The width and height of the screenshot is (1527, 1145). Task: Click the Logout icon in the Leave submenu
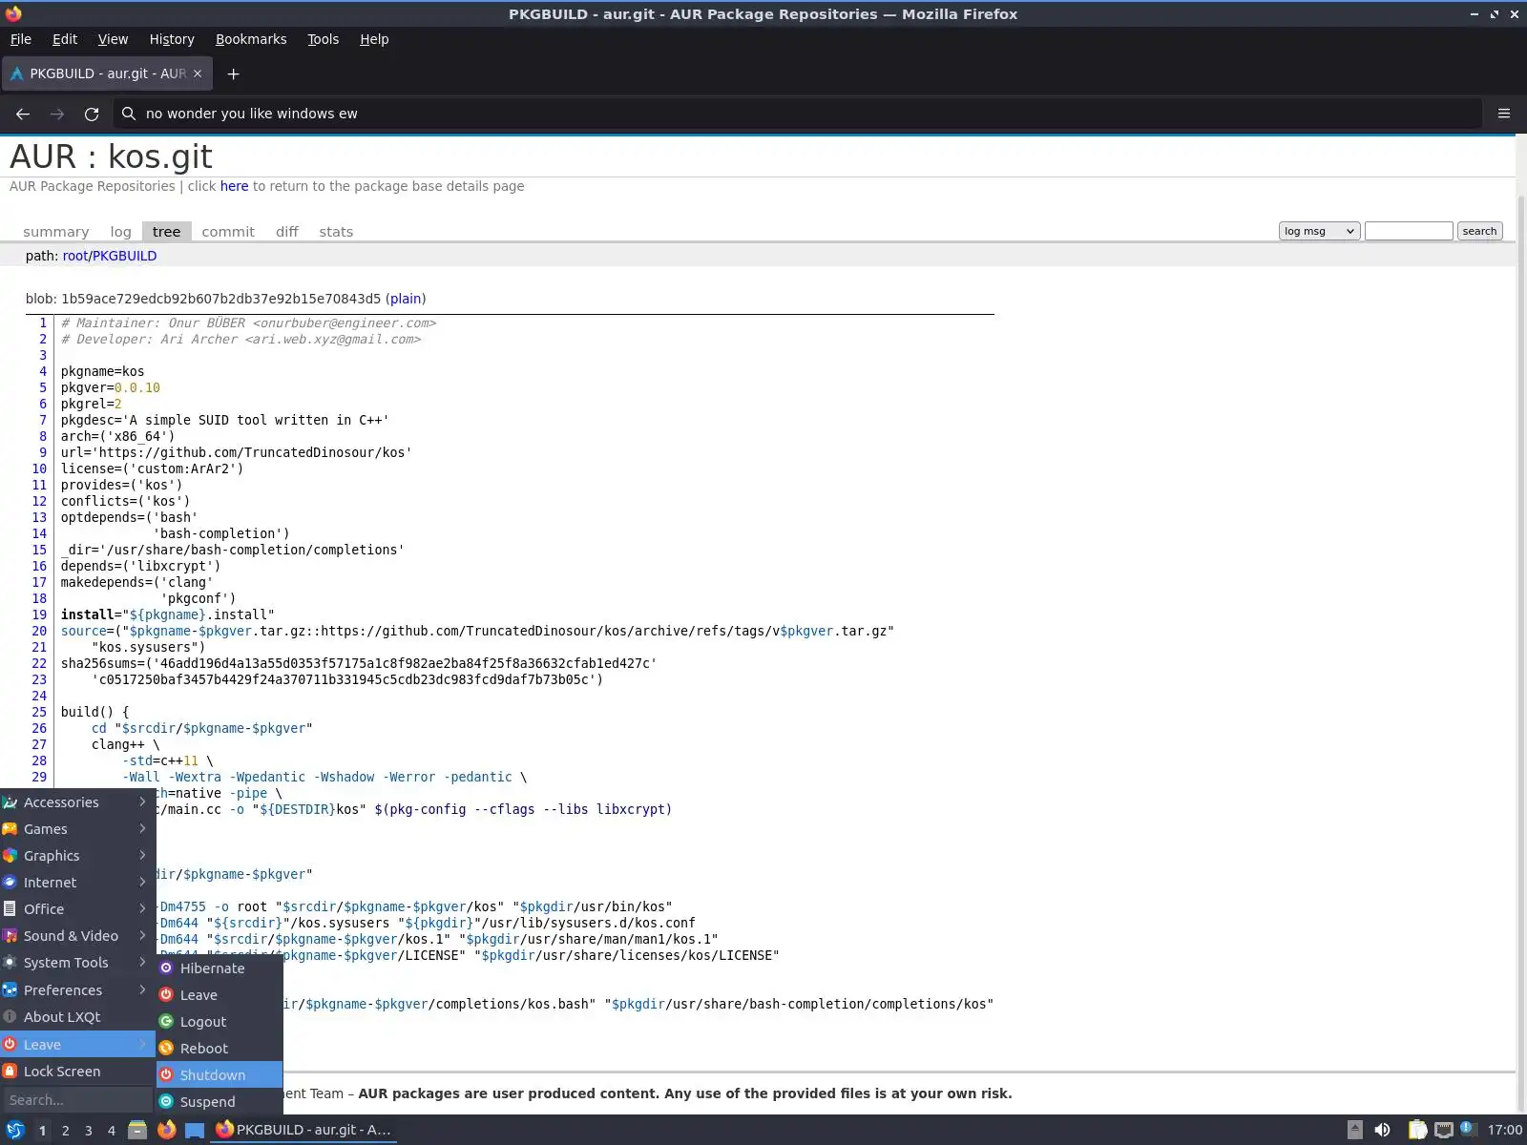point(166,1021)
